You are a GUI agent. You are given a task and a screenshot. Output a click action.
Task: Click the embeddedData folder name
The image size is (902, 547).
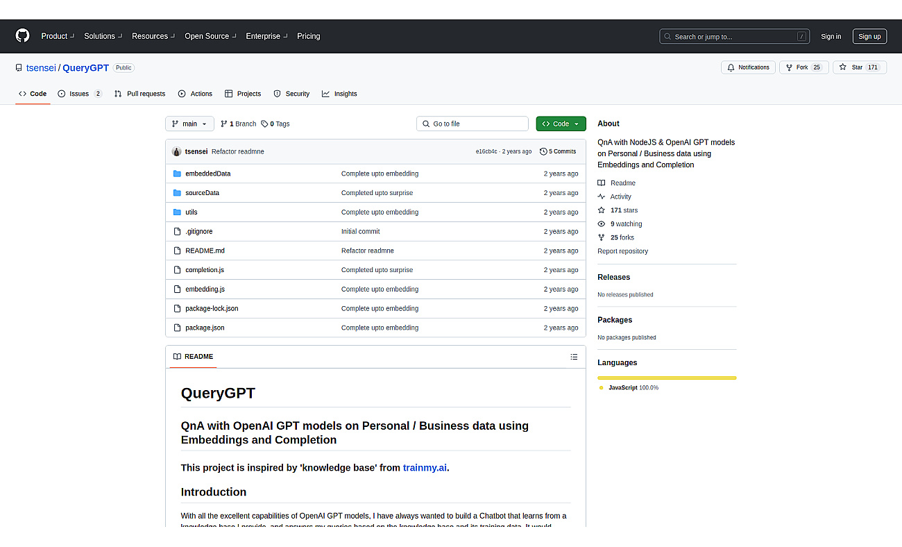point(208,174)
